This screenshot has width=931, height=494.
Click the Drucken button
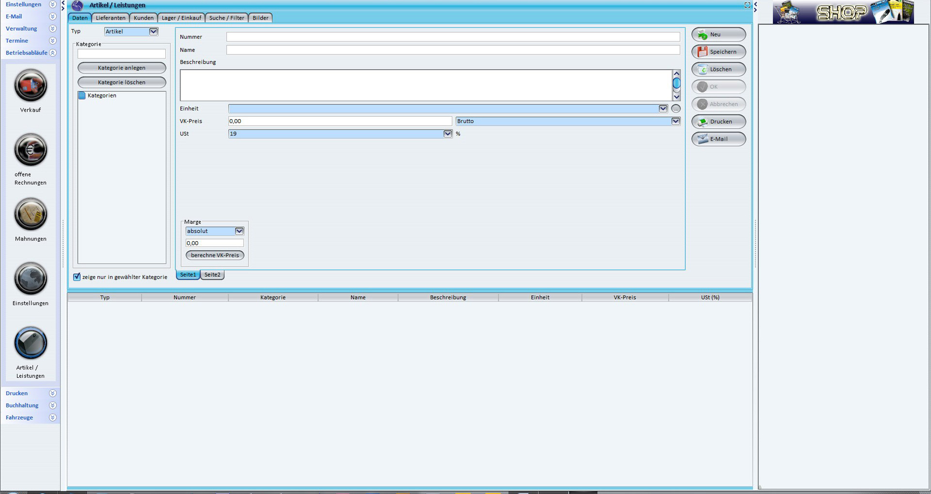(x=719, y=121)
